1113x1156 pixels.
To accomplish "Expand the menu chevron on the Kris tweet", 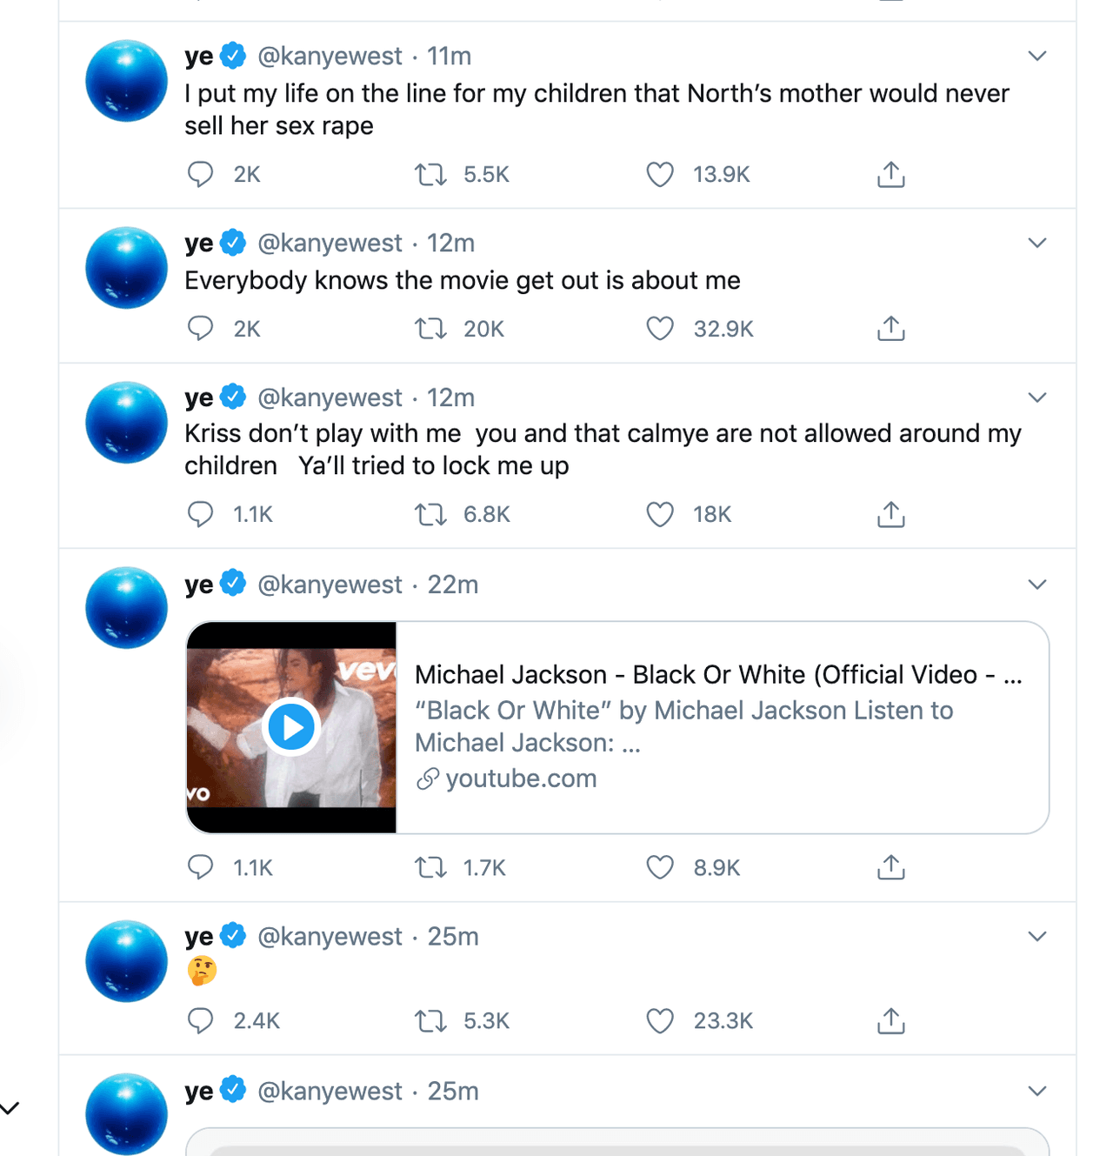I will 1036,397.
